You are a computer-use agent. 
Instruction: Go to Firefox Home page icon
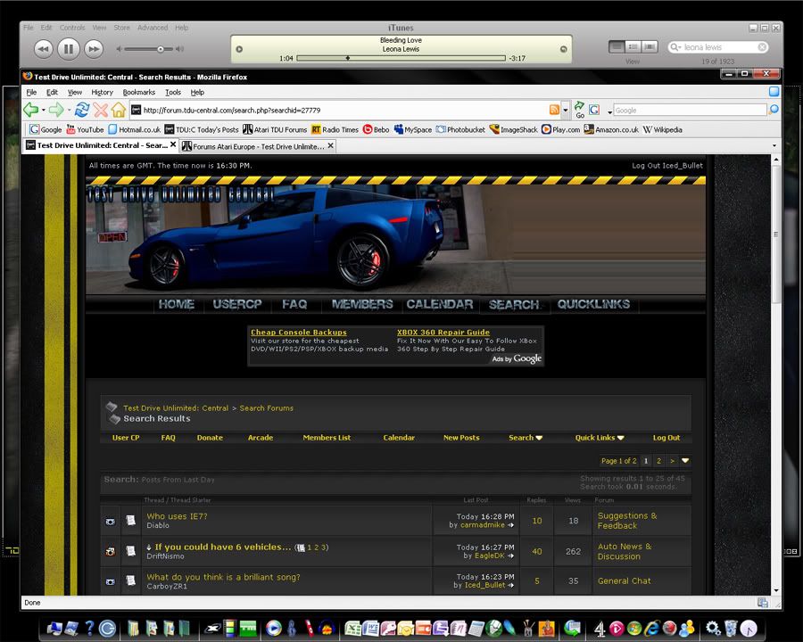point(118,110)
